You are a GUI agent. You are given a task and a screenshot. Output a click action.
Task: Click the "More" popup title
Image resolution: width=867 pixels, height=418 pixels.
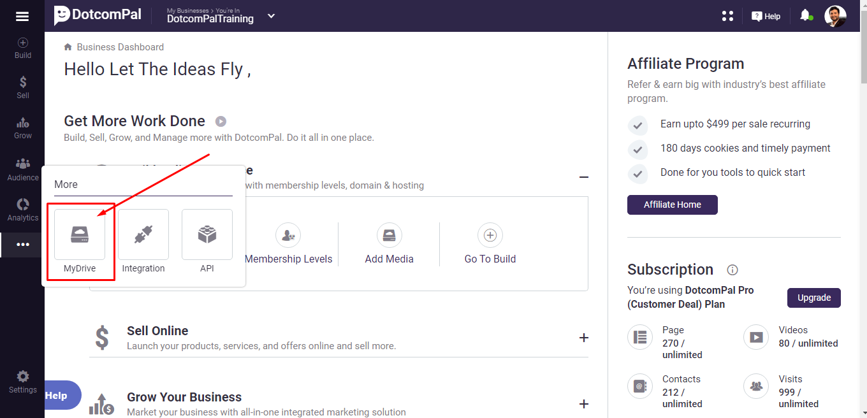(66, 184)
